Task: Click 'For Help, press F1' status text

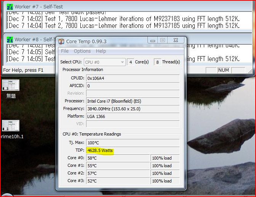Action: [23, 70]
